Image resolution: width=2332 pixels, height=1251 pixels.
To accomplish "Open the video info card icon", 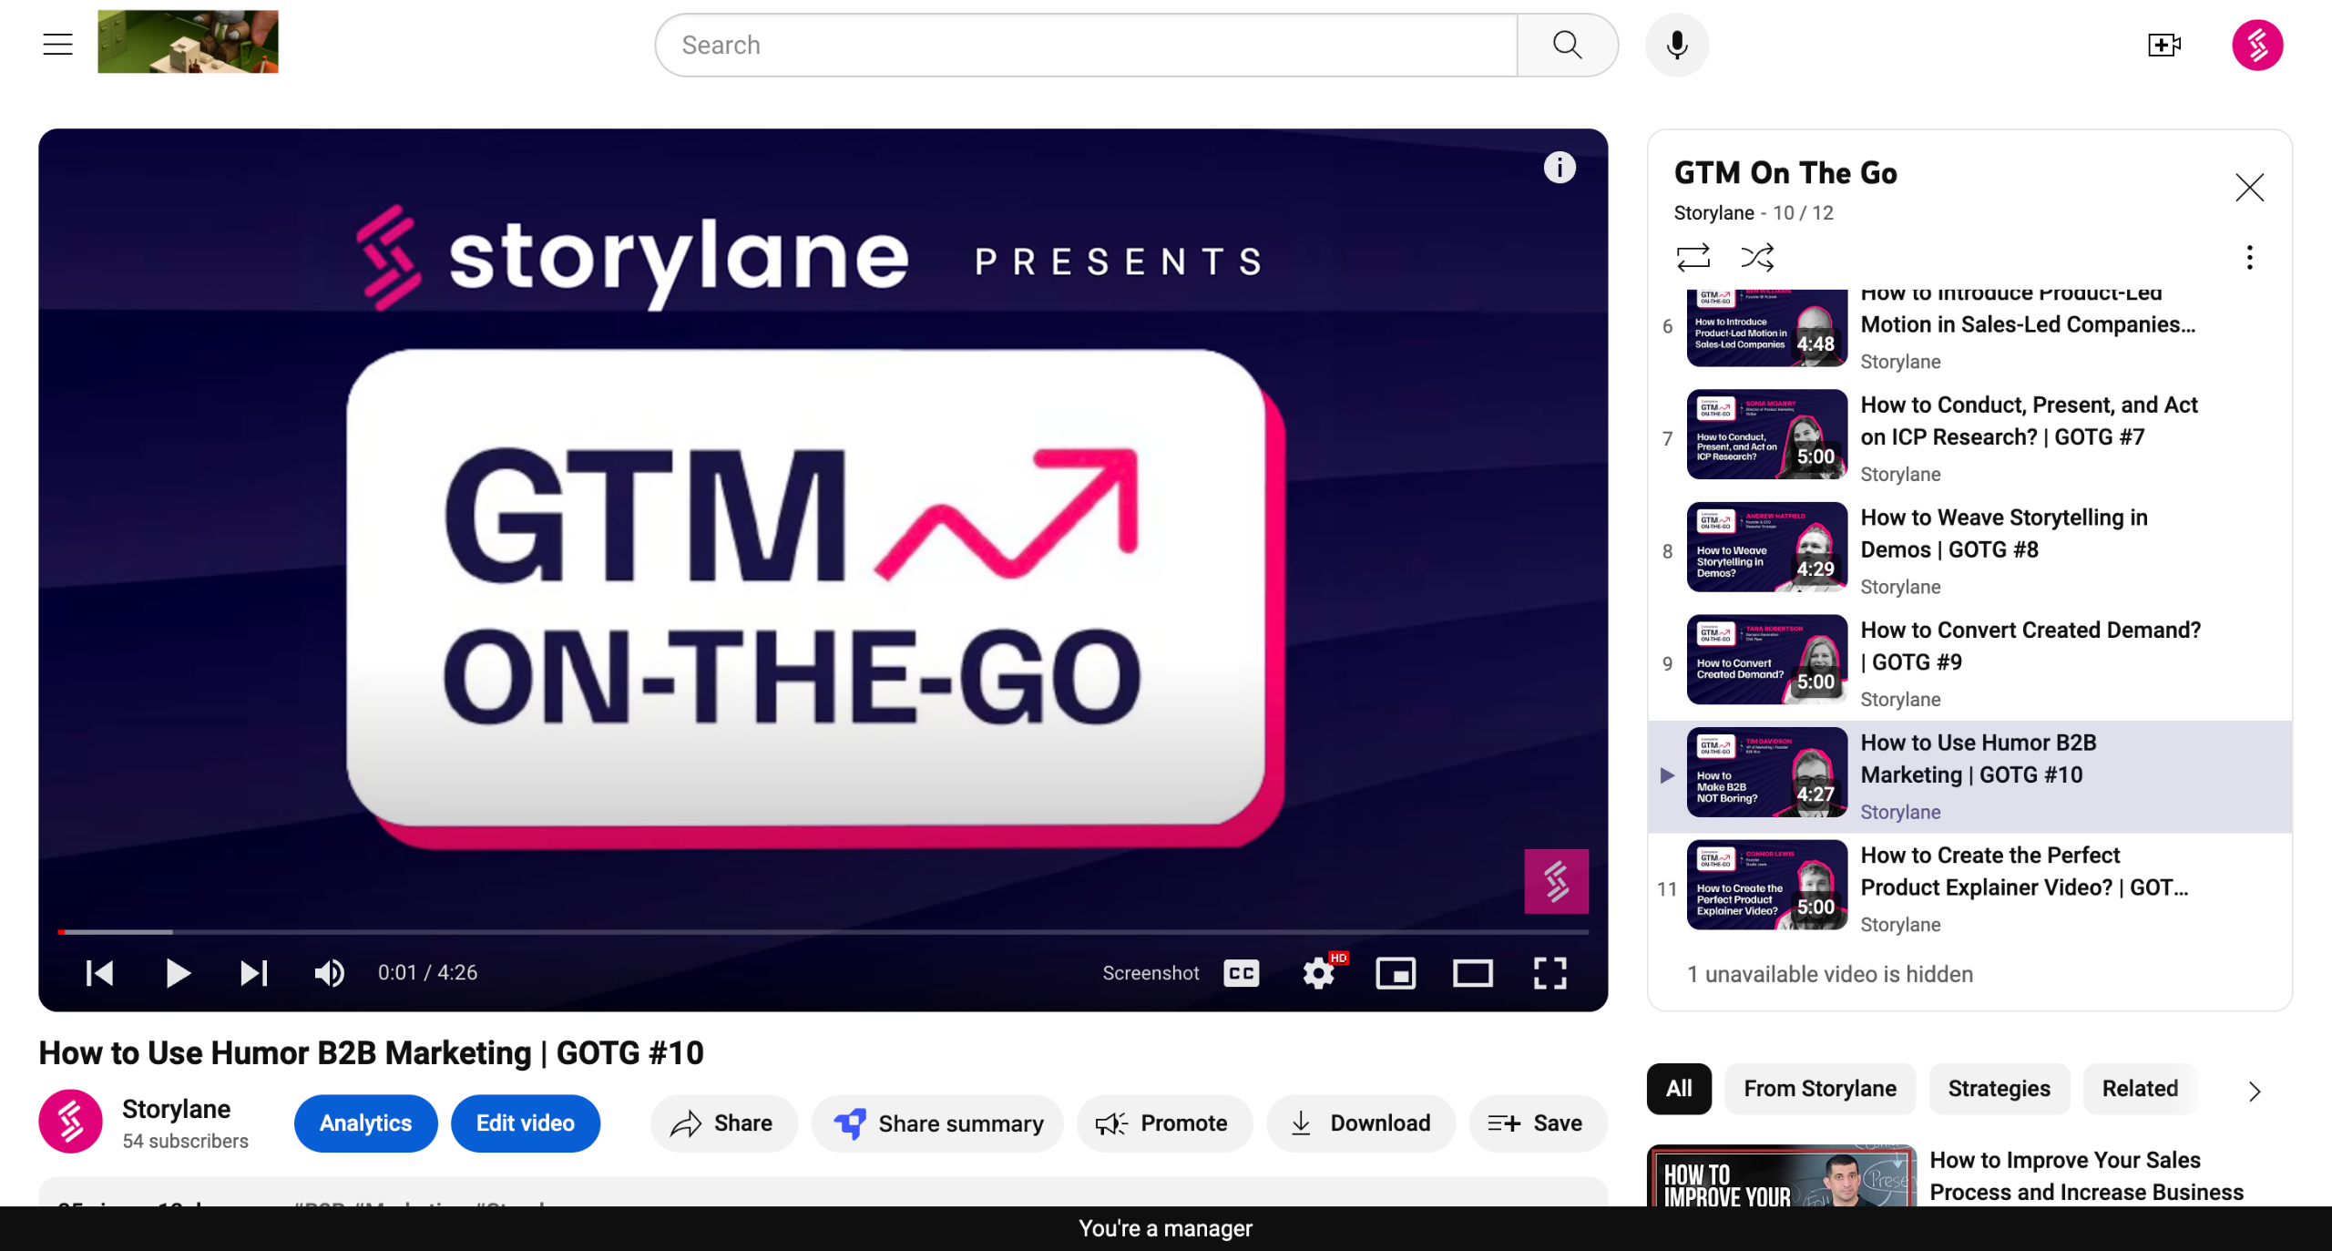I will coord(1560,168).
